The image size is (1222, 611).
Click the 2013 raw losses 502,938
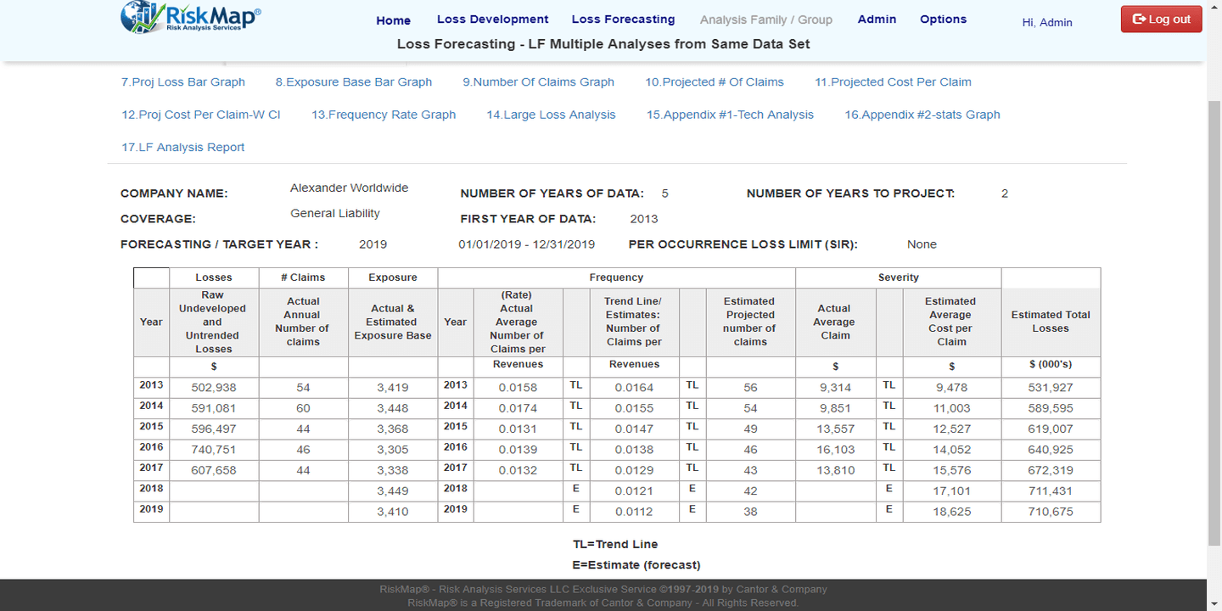tap(214, 388)
